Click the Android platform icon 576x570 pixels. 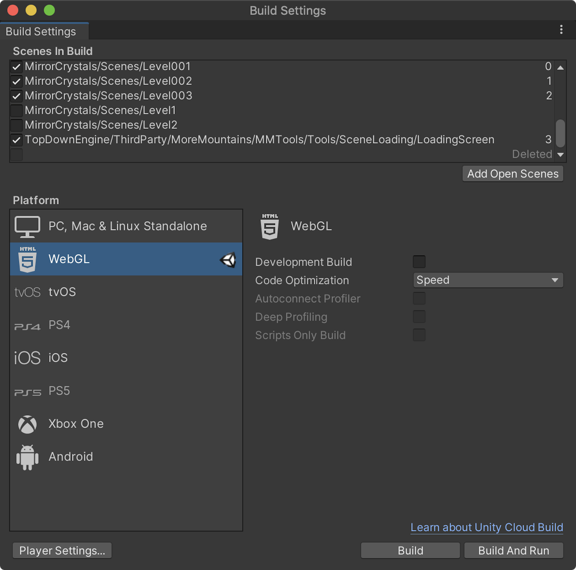click(27, 457)
